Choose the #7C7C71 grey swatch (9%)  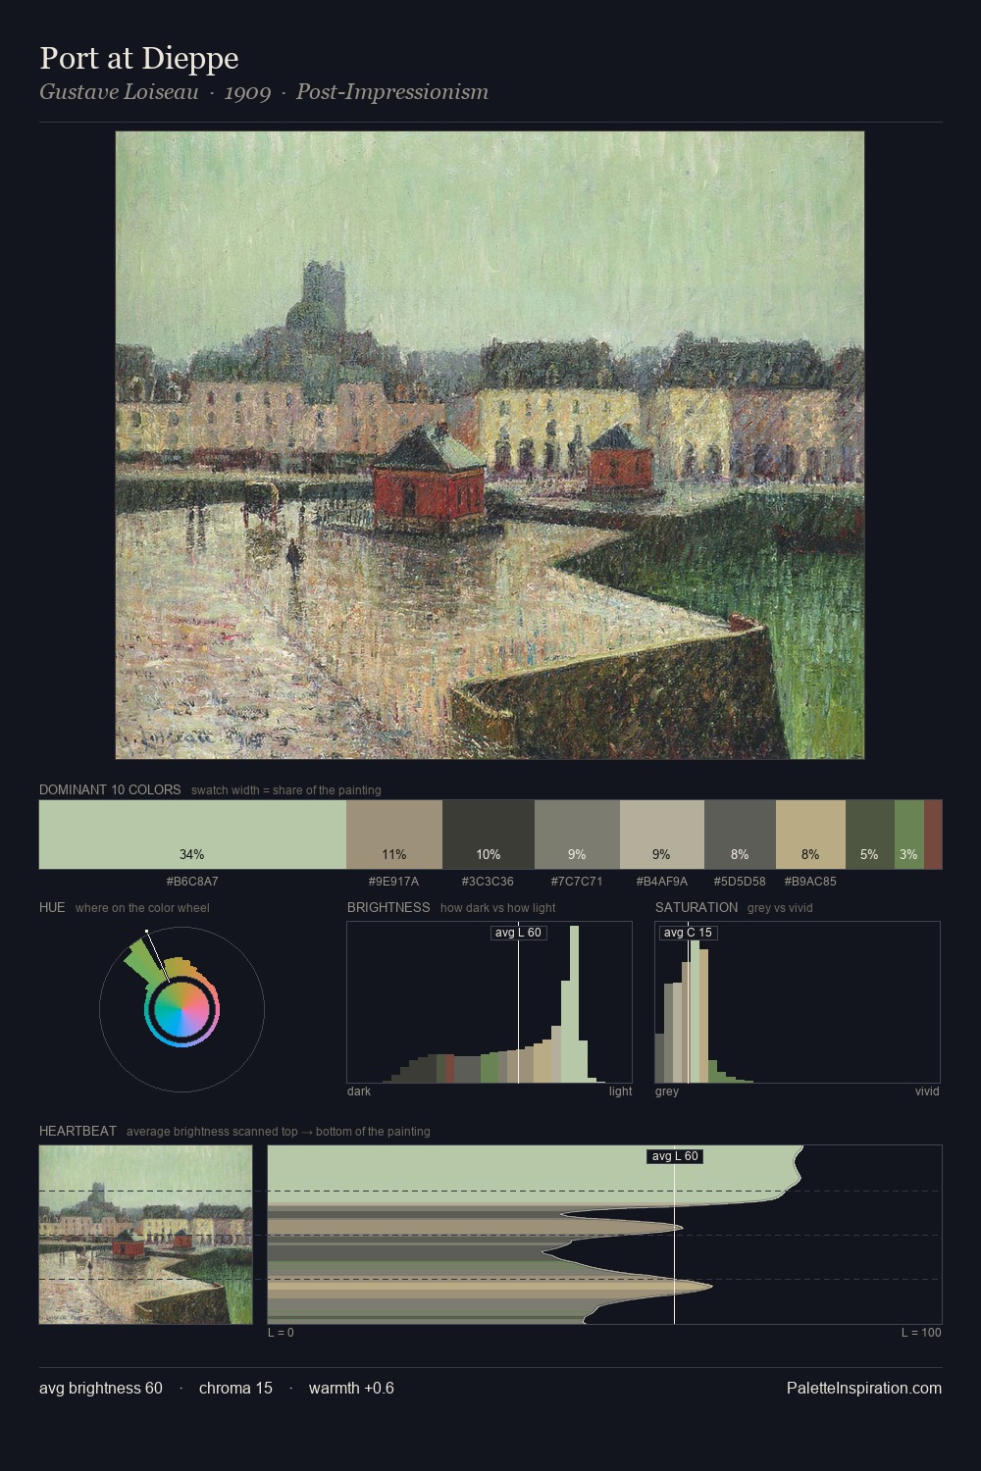(x=577, y=835)
